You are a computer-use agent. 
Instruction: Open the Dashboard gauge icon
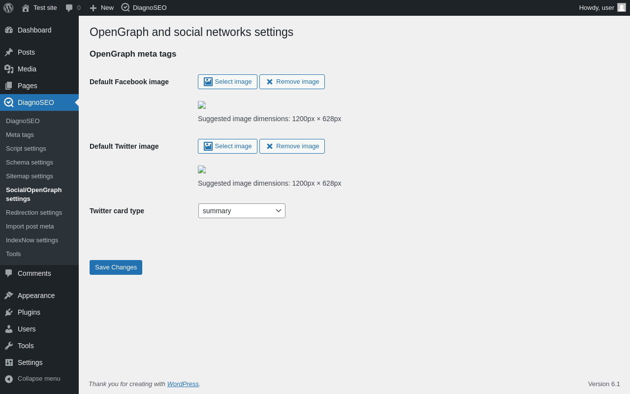9,30
